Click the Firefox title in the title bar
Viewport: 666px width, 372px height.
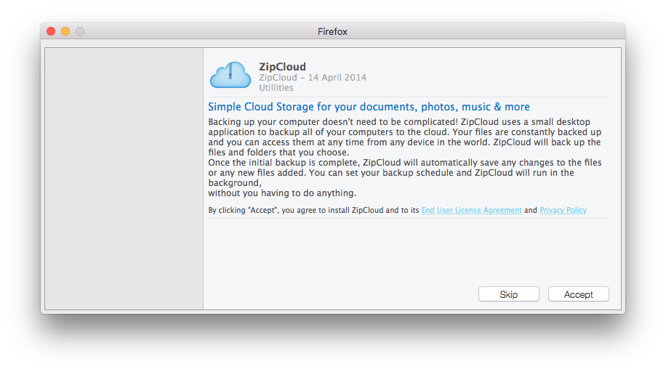click(332, 32)
